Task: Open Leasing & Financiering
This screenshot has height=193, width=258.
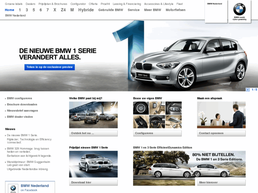Action: coord(127,4)
